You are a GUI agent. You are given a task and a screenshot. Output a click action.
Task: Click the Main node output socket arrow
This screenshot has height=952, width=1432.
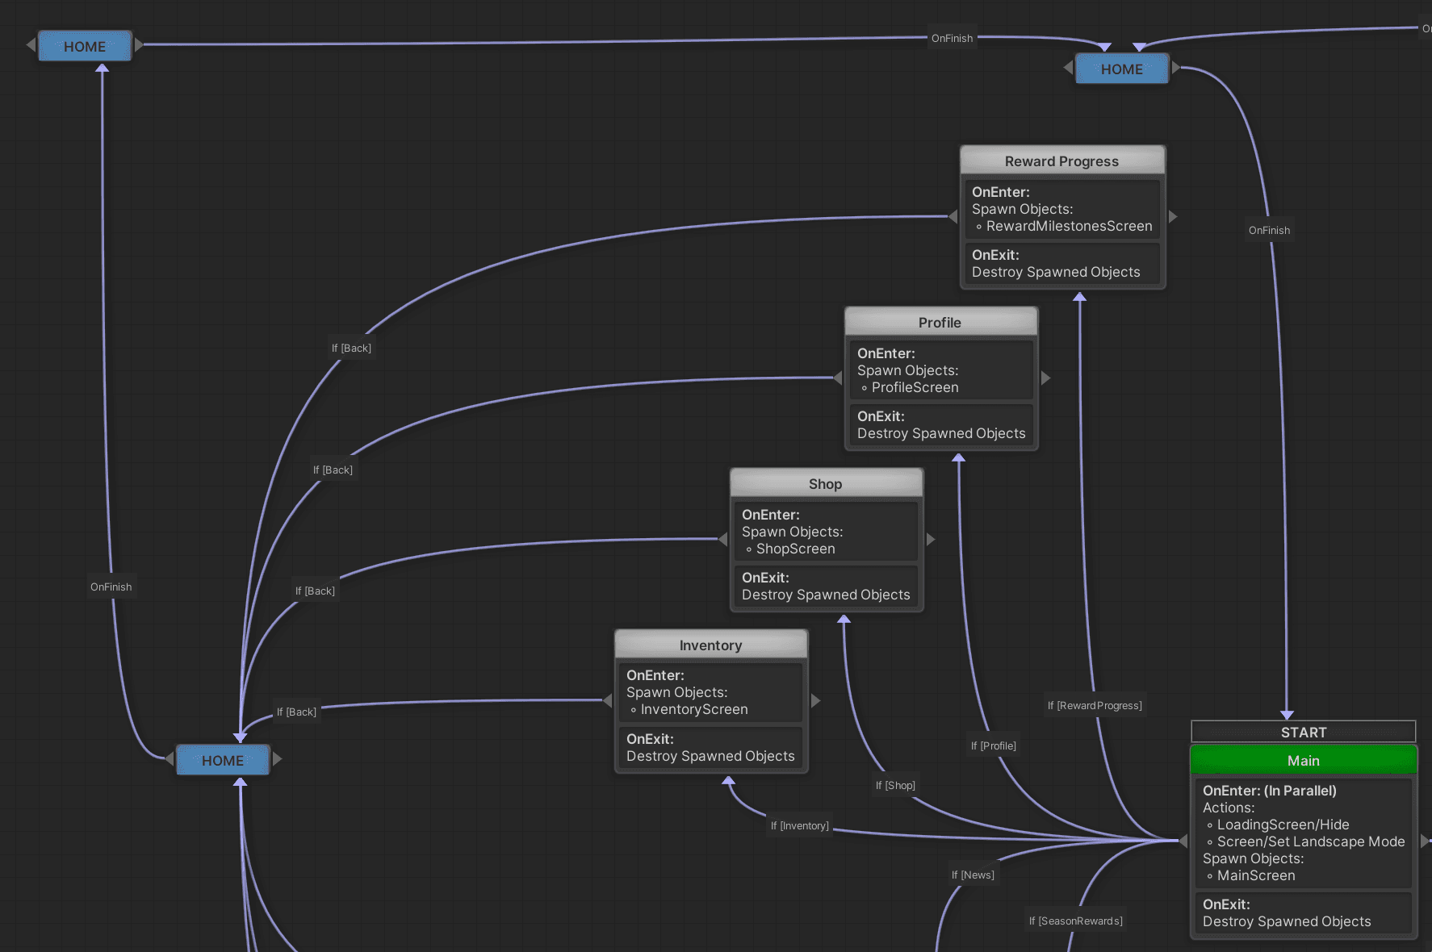pos(1425,841)
